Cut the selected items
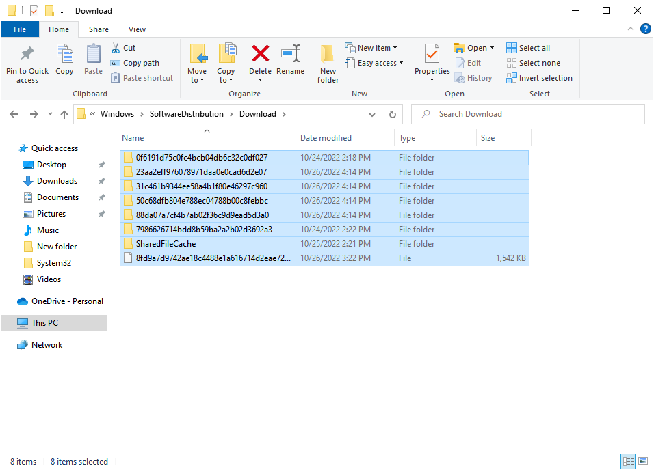Viewport: 654px width, 470px height. coord(123,48)
